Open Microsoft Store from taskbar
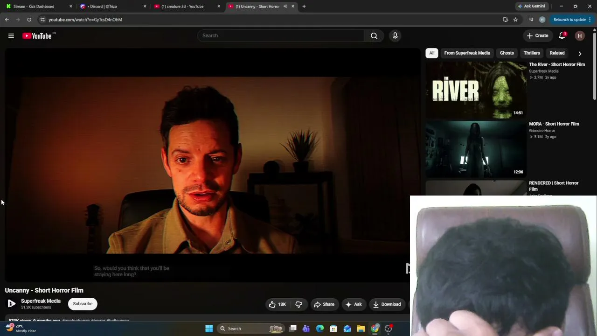The image size is (597, 336). [x=333, y=329]
